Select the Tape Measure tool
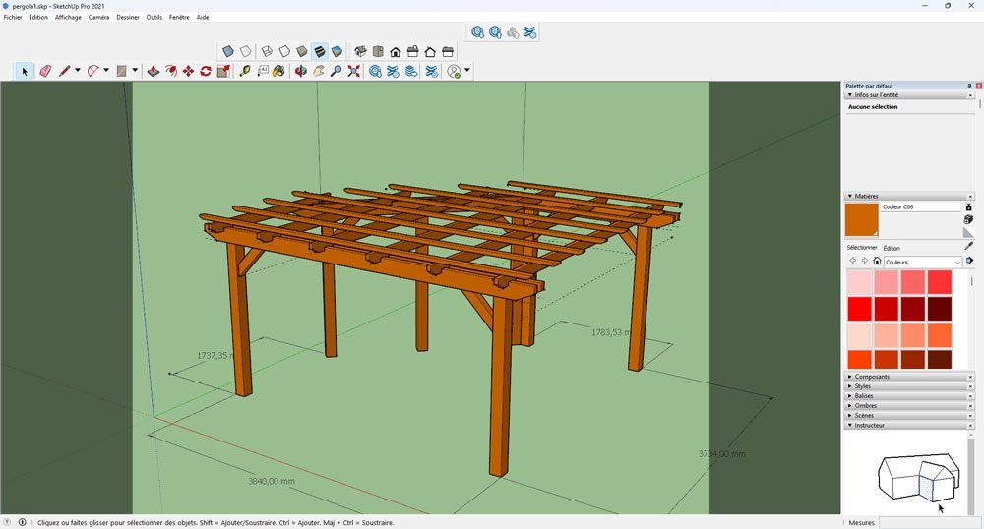This screenshot has height=529, width=984. [x=245, y=71]
